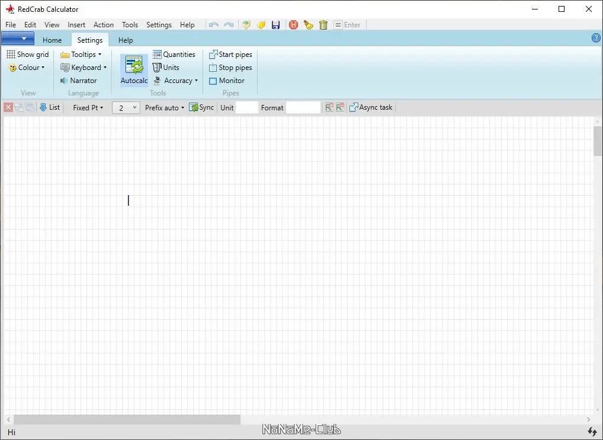Click the Undo arrow icon
603x440 pixels.
(214, 25)
